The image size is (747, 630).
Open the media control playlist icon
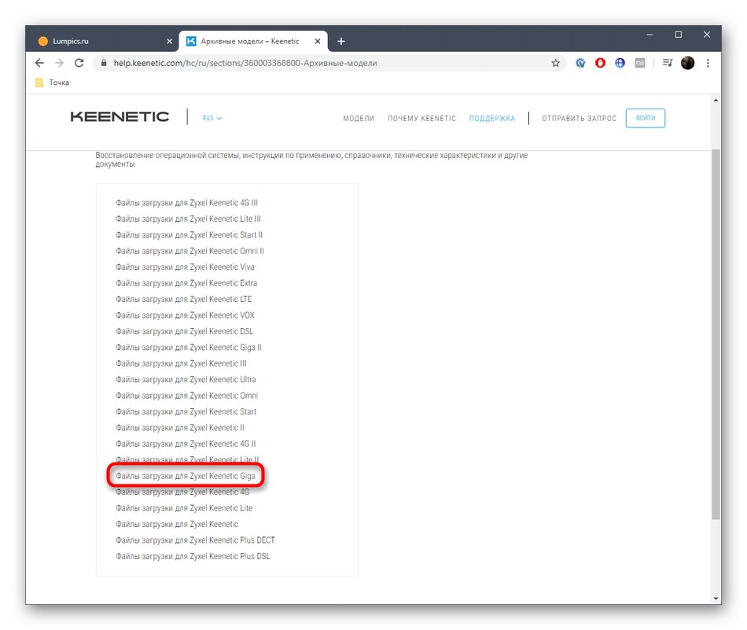(x=668, y=63)
